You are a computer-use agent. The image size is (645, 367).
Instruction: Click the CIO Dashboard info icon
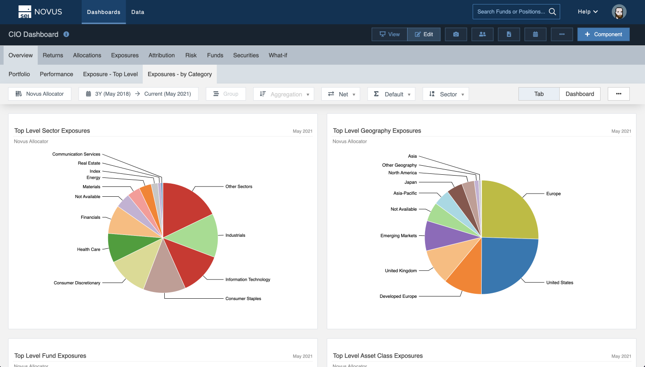(66, 34)
